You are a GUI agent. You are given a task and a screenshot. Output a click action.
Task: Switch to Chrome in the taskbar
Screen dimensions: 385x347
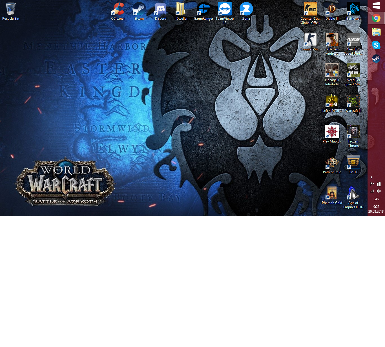point(376,18)
